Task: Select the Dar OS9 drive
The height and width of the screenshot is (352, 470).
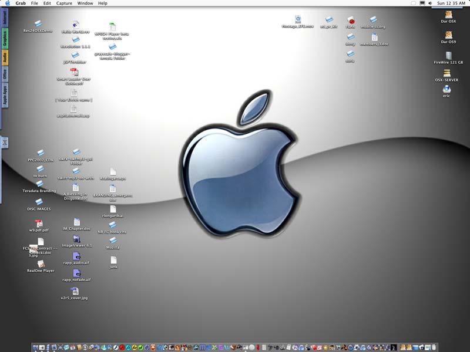Action: [x=448, y=38]
